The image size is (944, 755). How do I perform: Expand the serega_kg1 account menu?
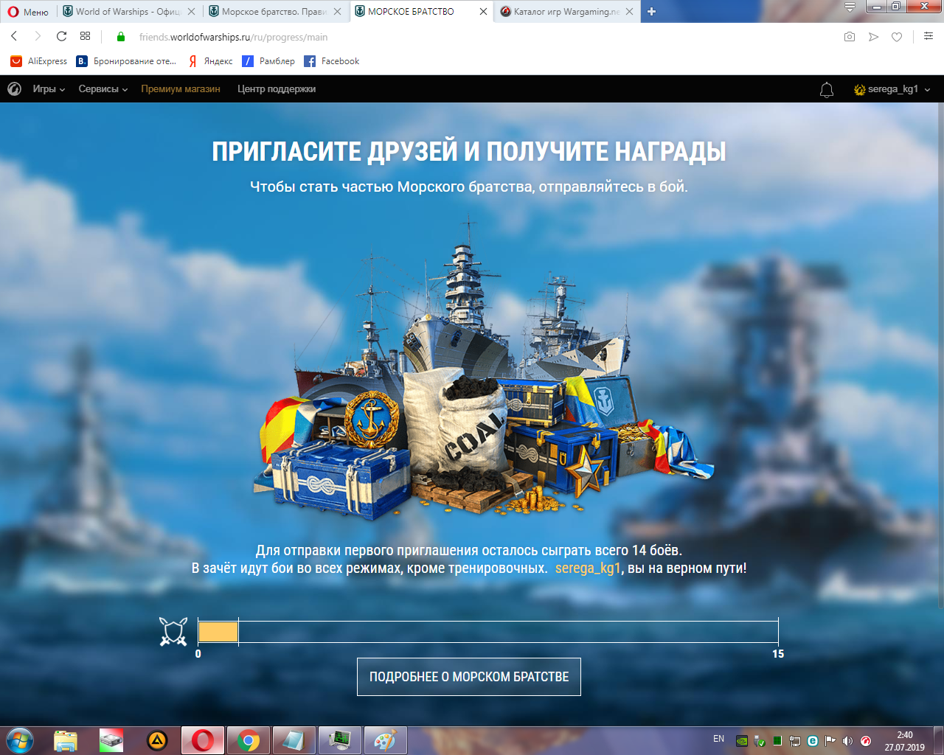892,89
